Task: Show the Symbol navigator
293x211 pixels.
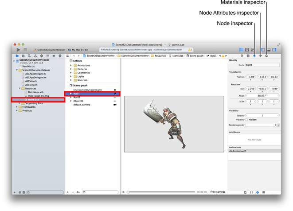Action: [x=23, y=56]
